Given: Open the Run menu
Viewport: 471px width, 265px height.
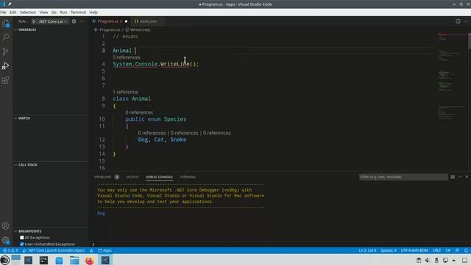Looking at the screenshot, I should [x=63, y=13].
